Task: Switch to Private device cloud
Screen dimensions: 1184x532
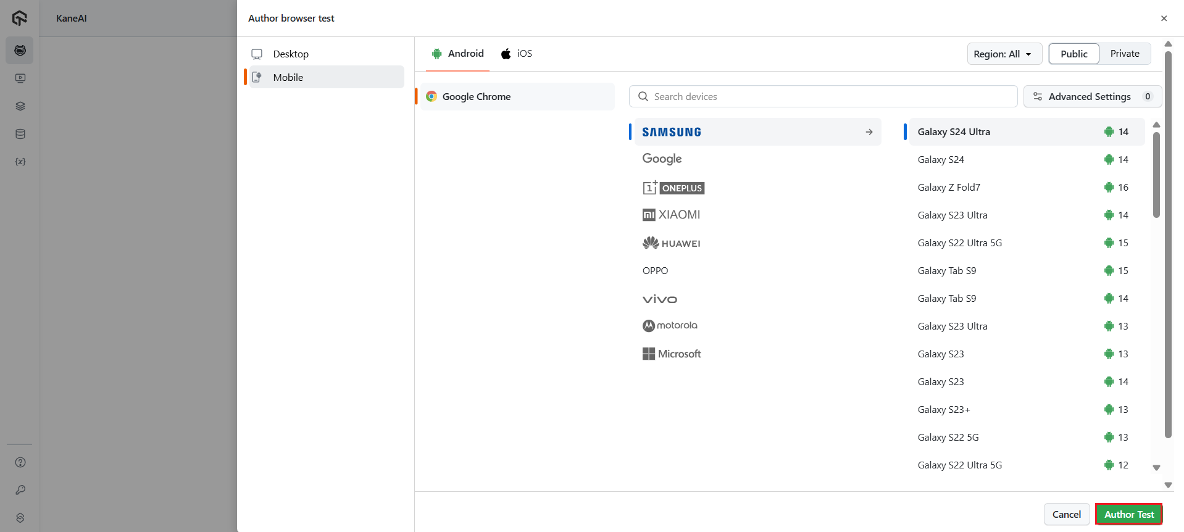Action: coord(1124,54)
